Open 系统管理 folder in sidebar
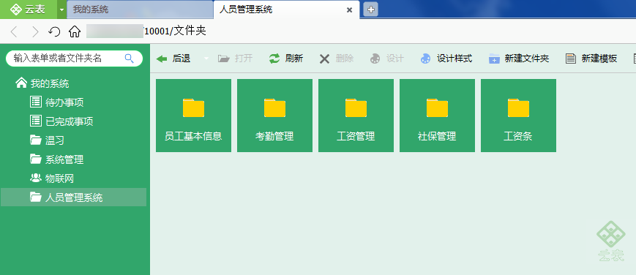636x275 pixels. pyautogui.click(x=57, y=159)
